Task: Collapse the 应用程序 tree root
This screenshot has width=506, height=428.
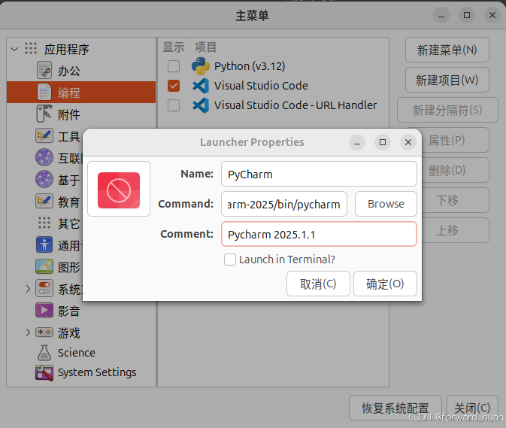Action: click(14, 49)
